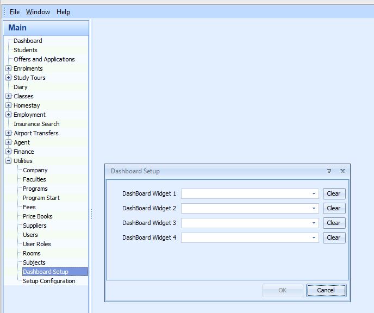Open the Window menu
The width and height of the screenshot is (374, 313).
click(38, 12)
